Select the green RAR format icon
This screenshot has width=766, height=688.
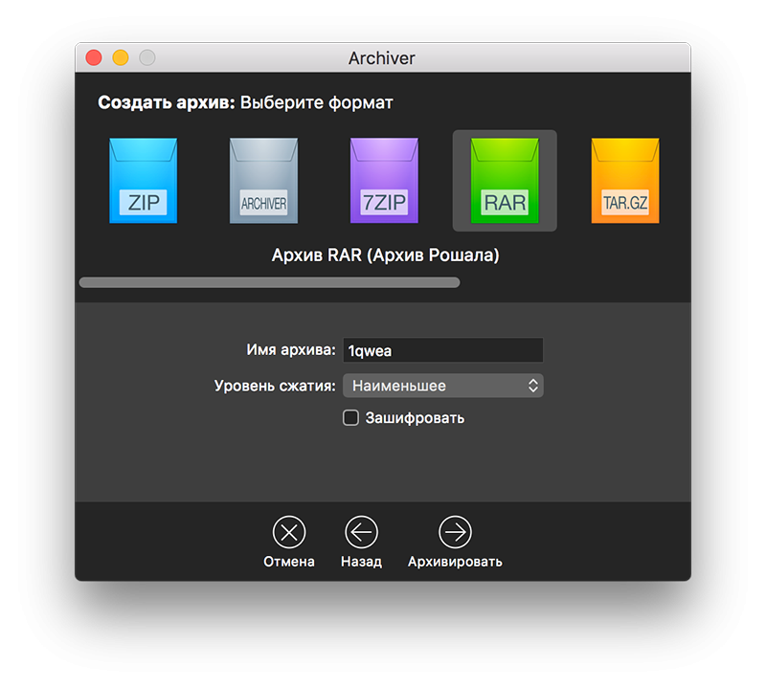point(505,181)
